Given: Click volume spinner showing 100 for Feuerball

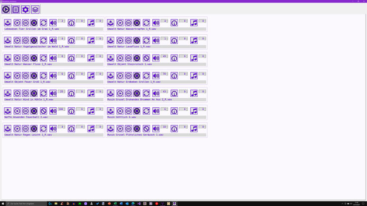Looking at the screenshot, I should tap(62, 109).
